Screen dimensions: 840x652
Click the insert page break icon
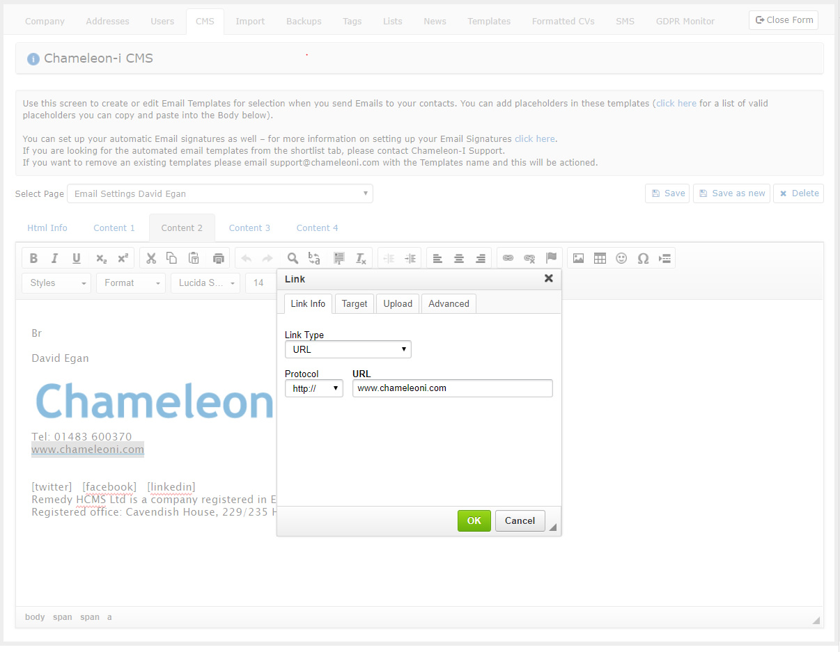[x=664, y=258]
